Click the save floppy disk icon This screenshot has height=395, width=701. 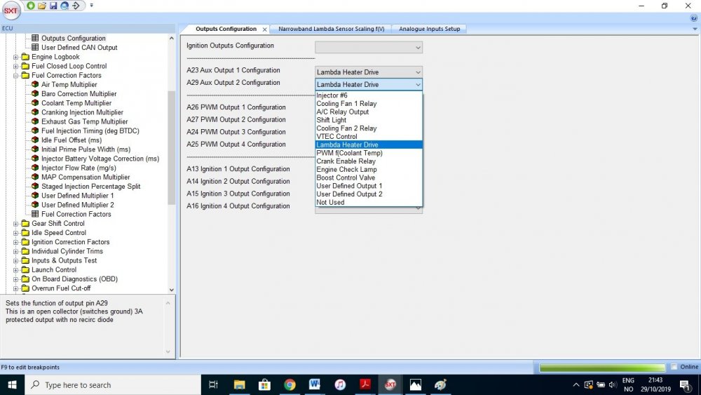tap(53, 6)
